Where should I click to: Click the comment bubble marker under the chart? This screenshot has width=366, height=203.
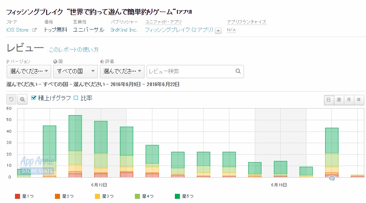(332, 178)
